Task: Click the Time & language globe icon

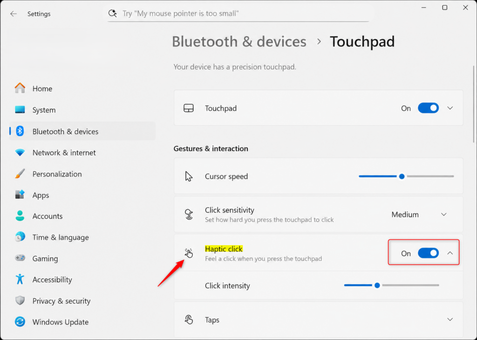Action: point(20,237)
